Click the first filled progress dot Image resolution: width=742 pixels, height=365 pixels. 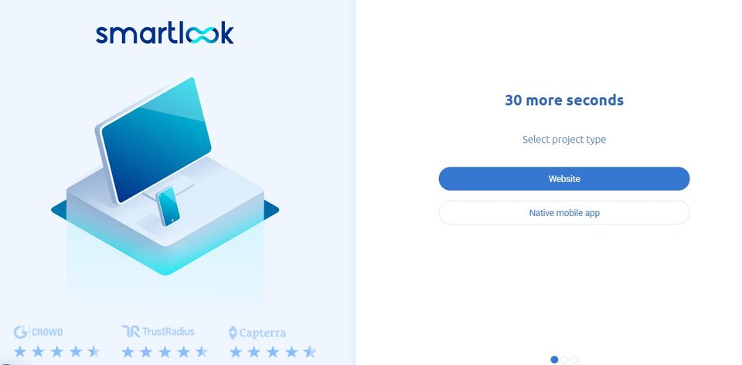click(x=554, y=360)
